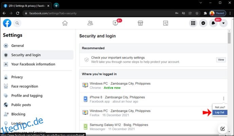Open the Messenger icon
234x136 pixels.
tap(203, 23)
